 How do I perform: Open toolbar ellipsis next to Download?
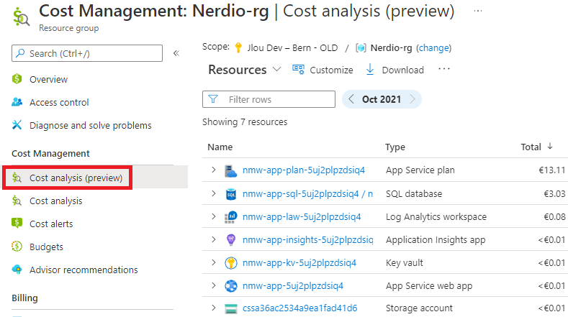[444, 69]
